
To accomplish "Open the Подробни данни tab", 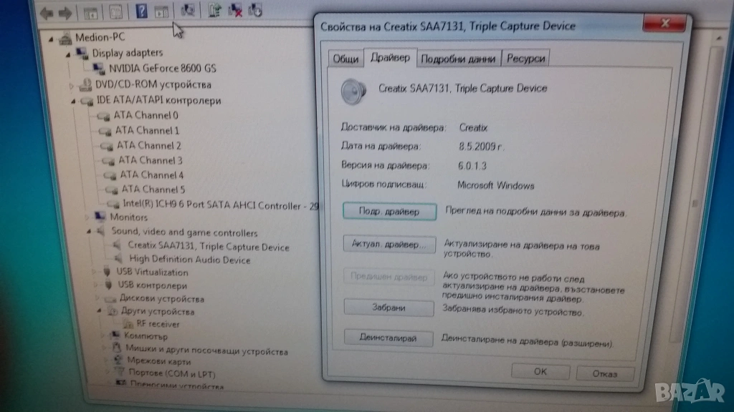I will pos(458,59).
